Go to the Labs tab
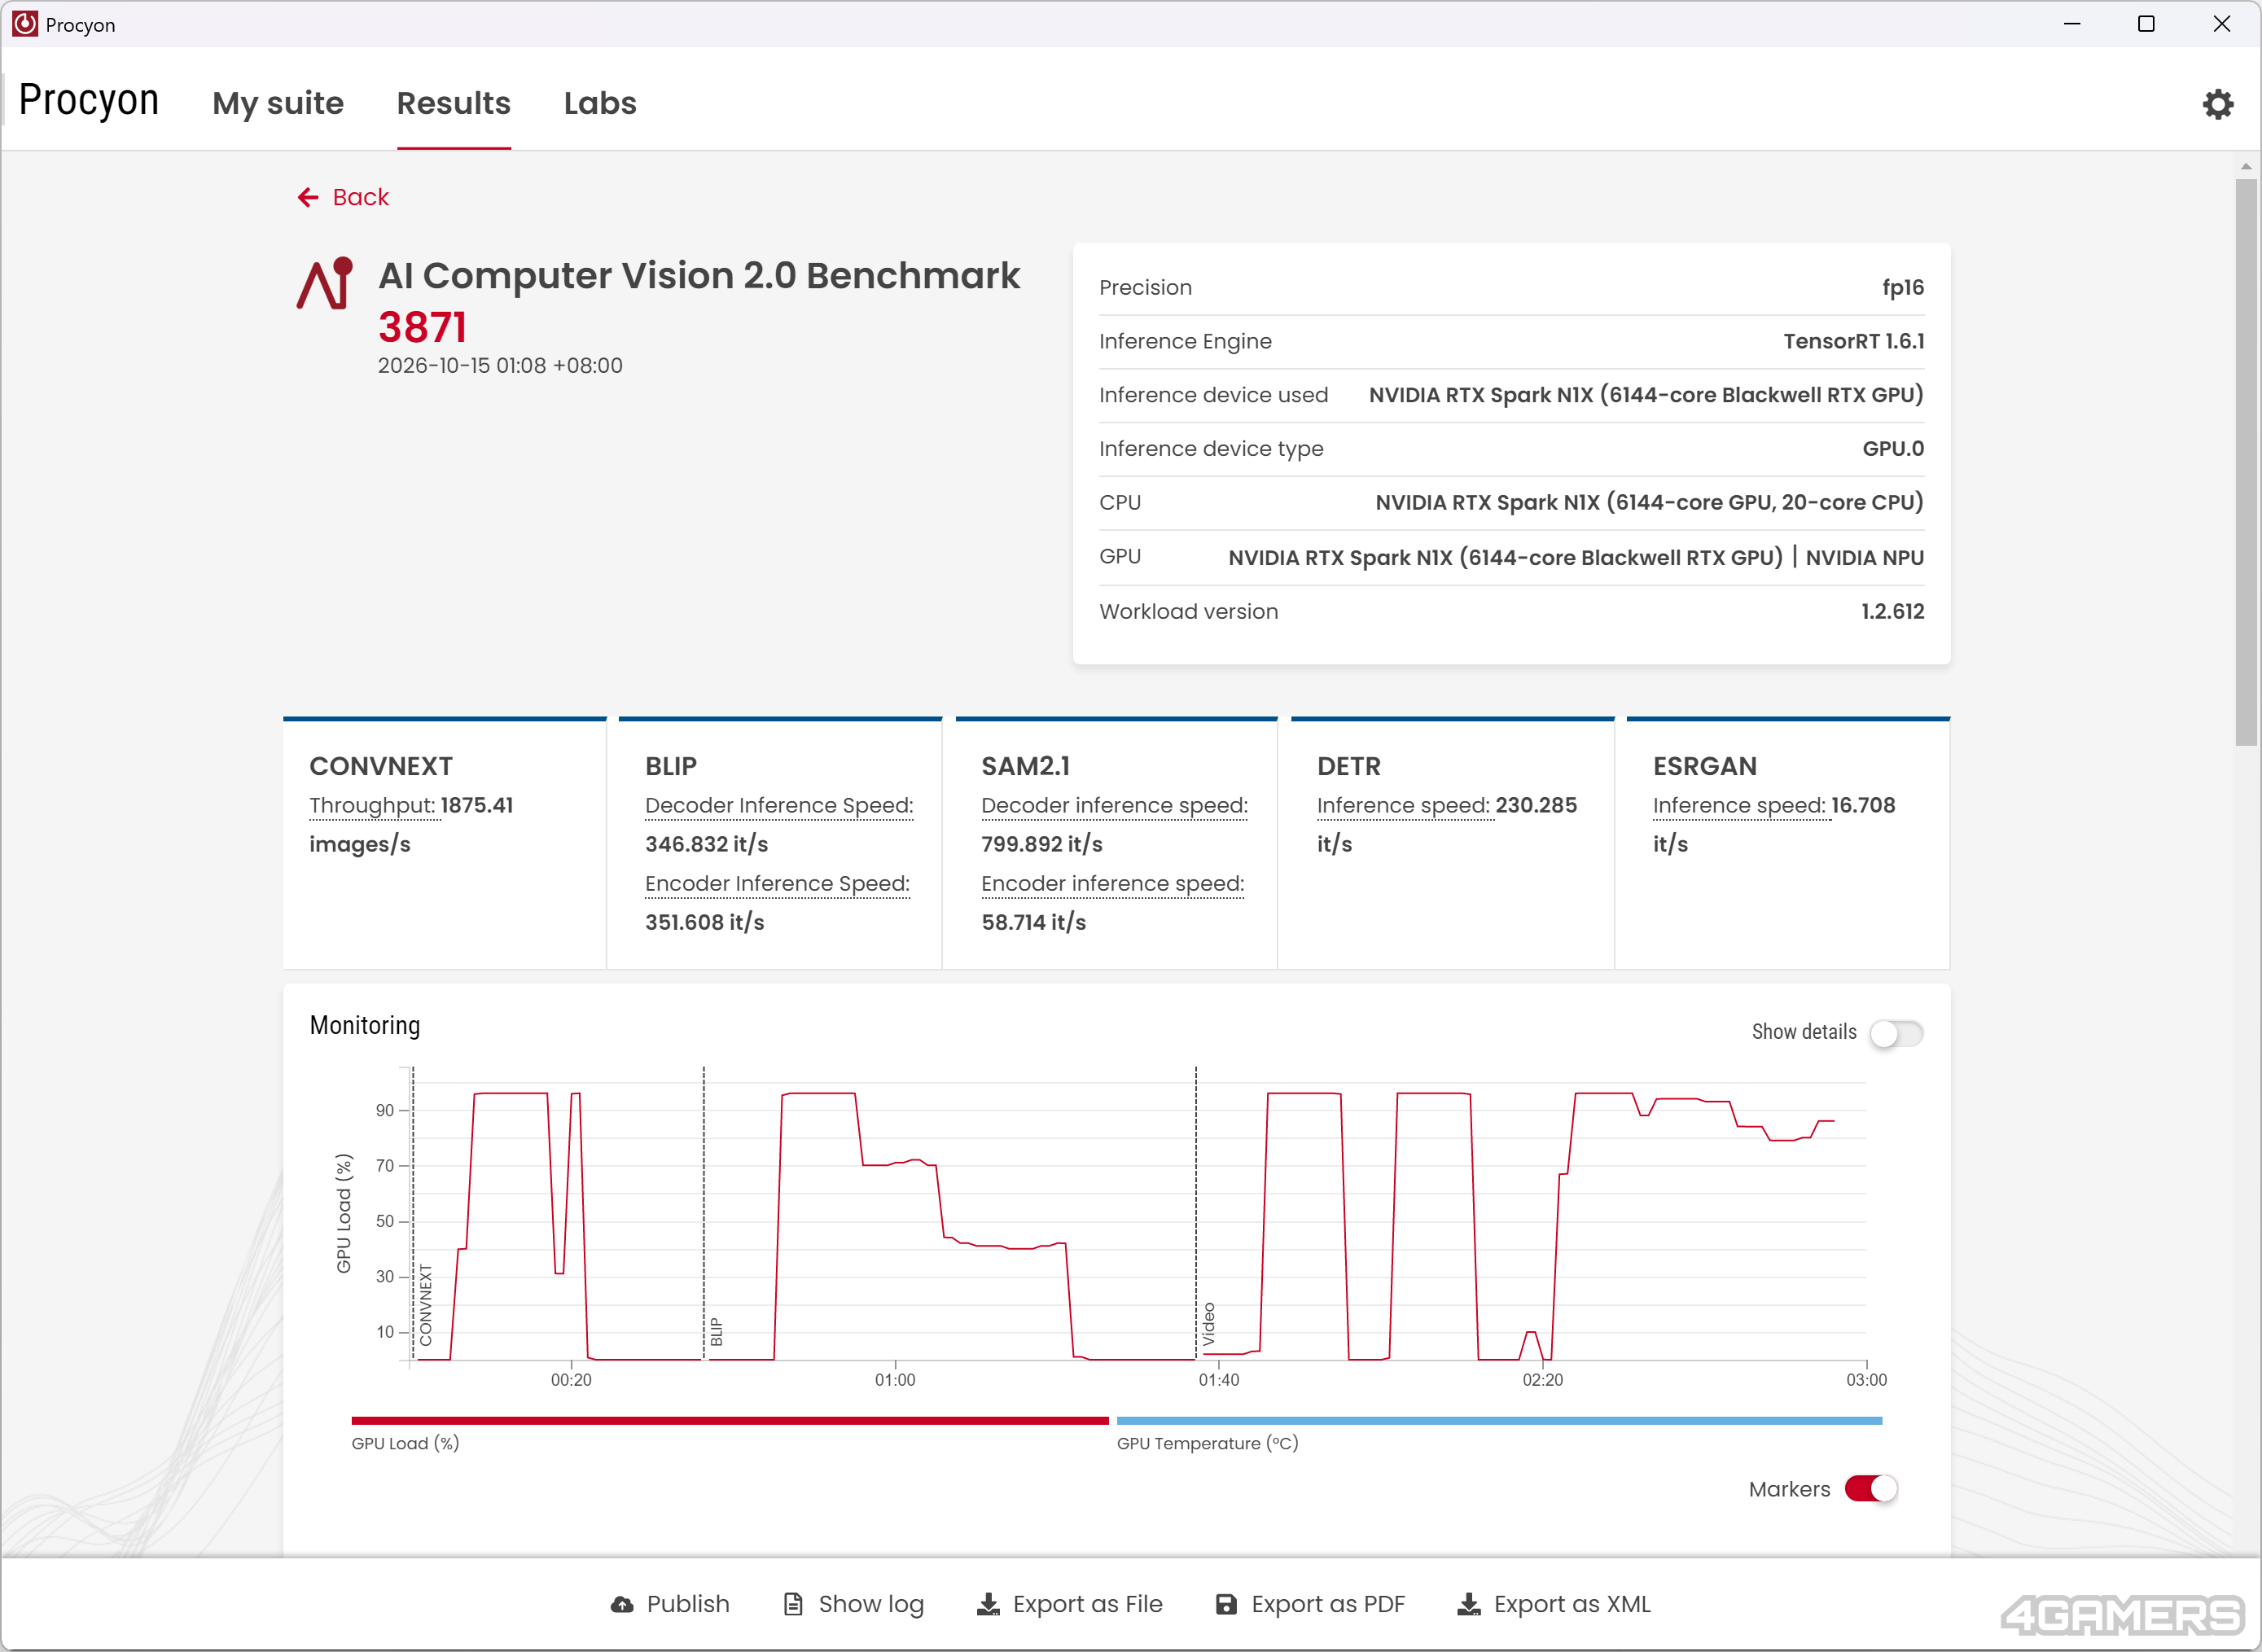 (600, 103)
